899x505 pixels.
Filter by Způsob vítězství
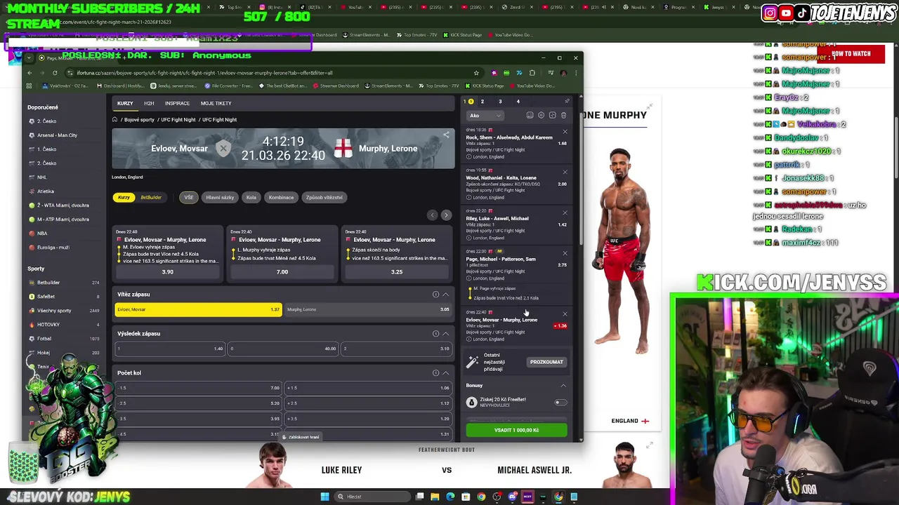coord(324,197)
